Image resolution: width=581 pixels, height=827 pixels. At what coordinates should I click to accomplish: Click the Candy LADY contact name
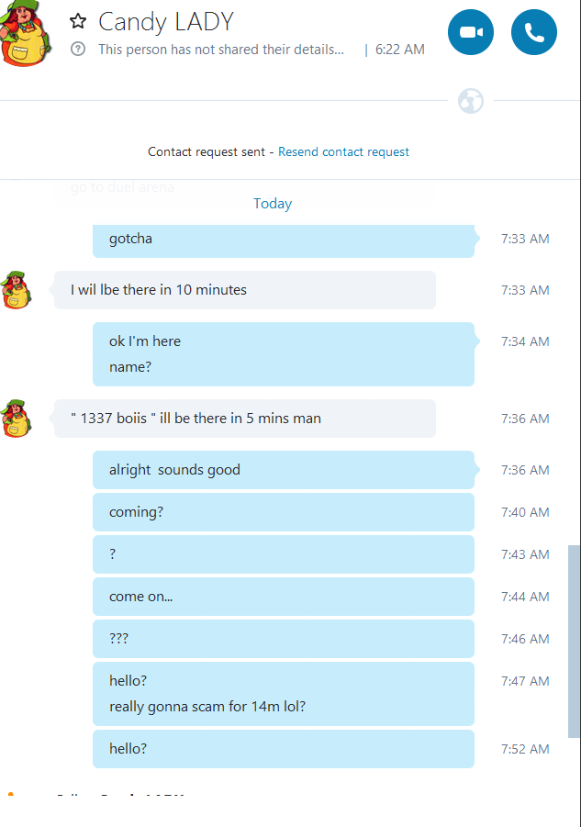[166, 22]
